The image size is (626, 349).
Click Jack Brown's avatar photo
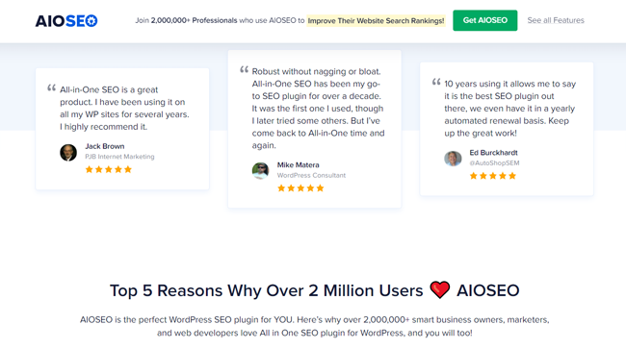point(68,153)
